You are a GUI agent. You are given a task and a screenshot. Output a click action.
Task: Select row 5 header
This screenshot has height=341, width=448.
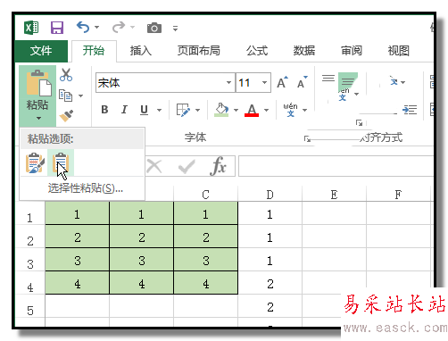[x=30, y=311]
